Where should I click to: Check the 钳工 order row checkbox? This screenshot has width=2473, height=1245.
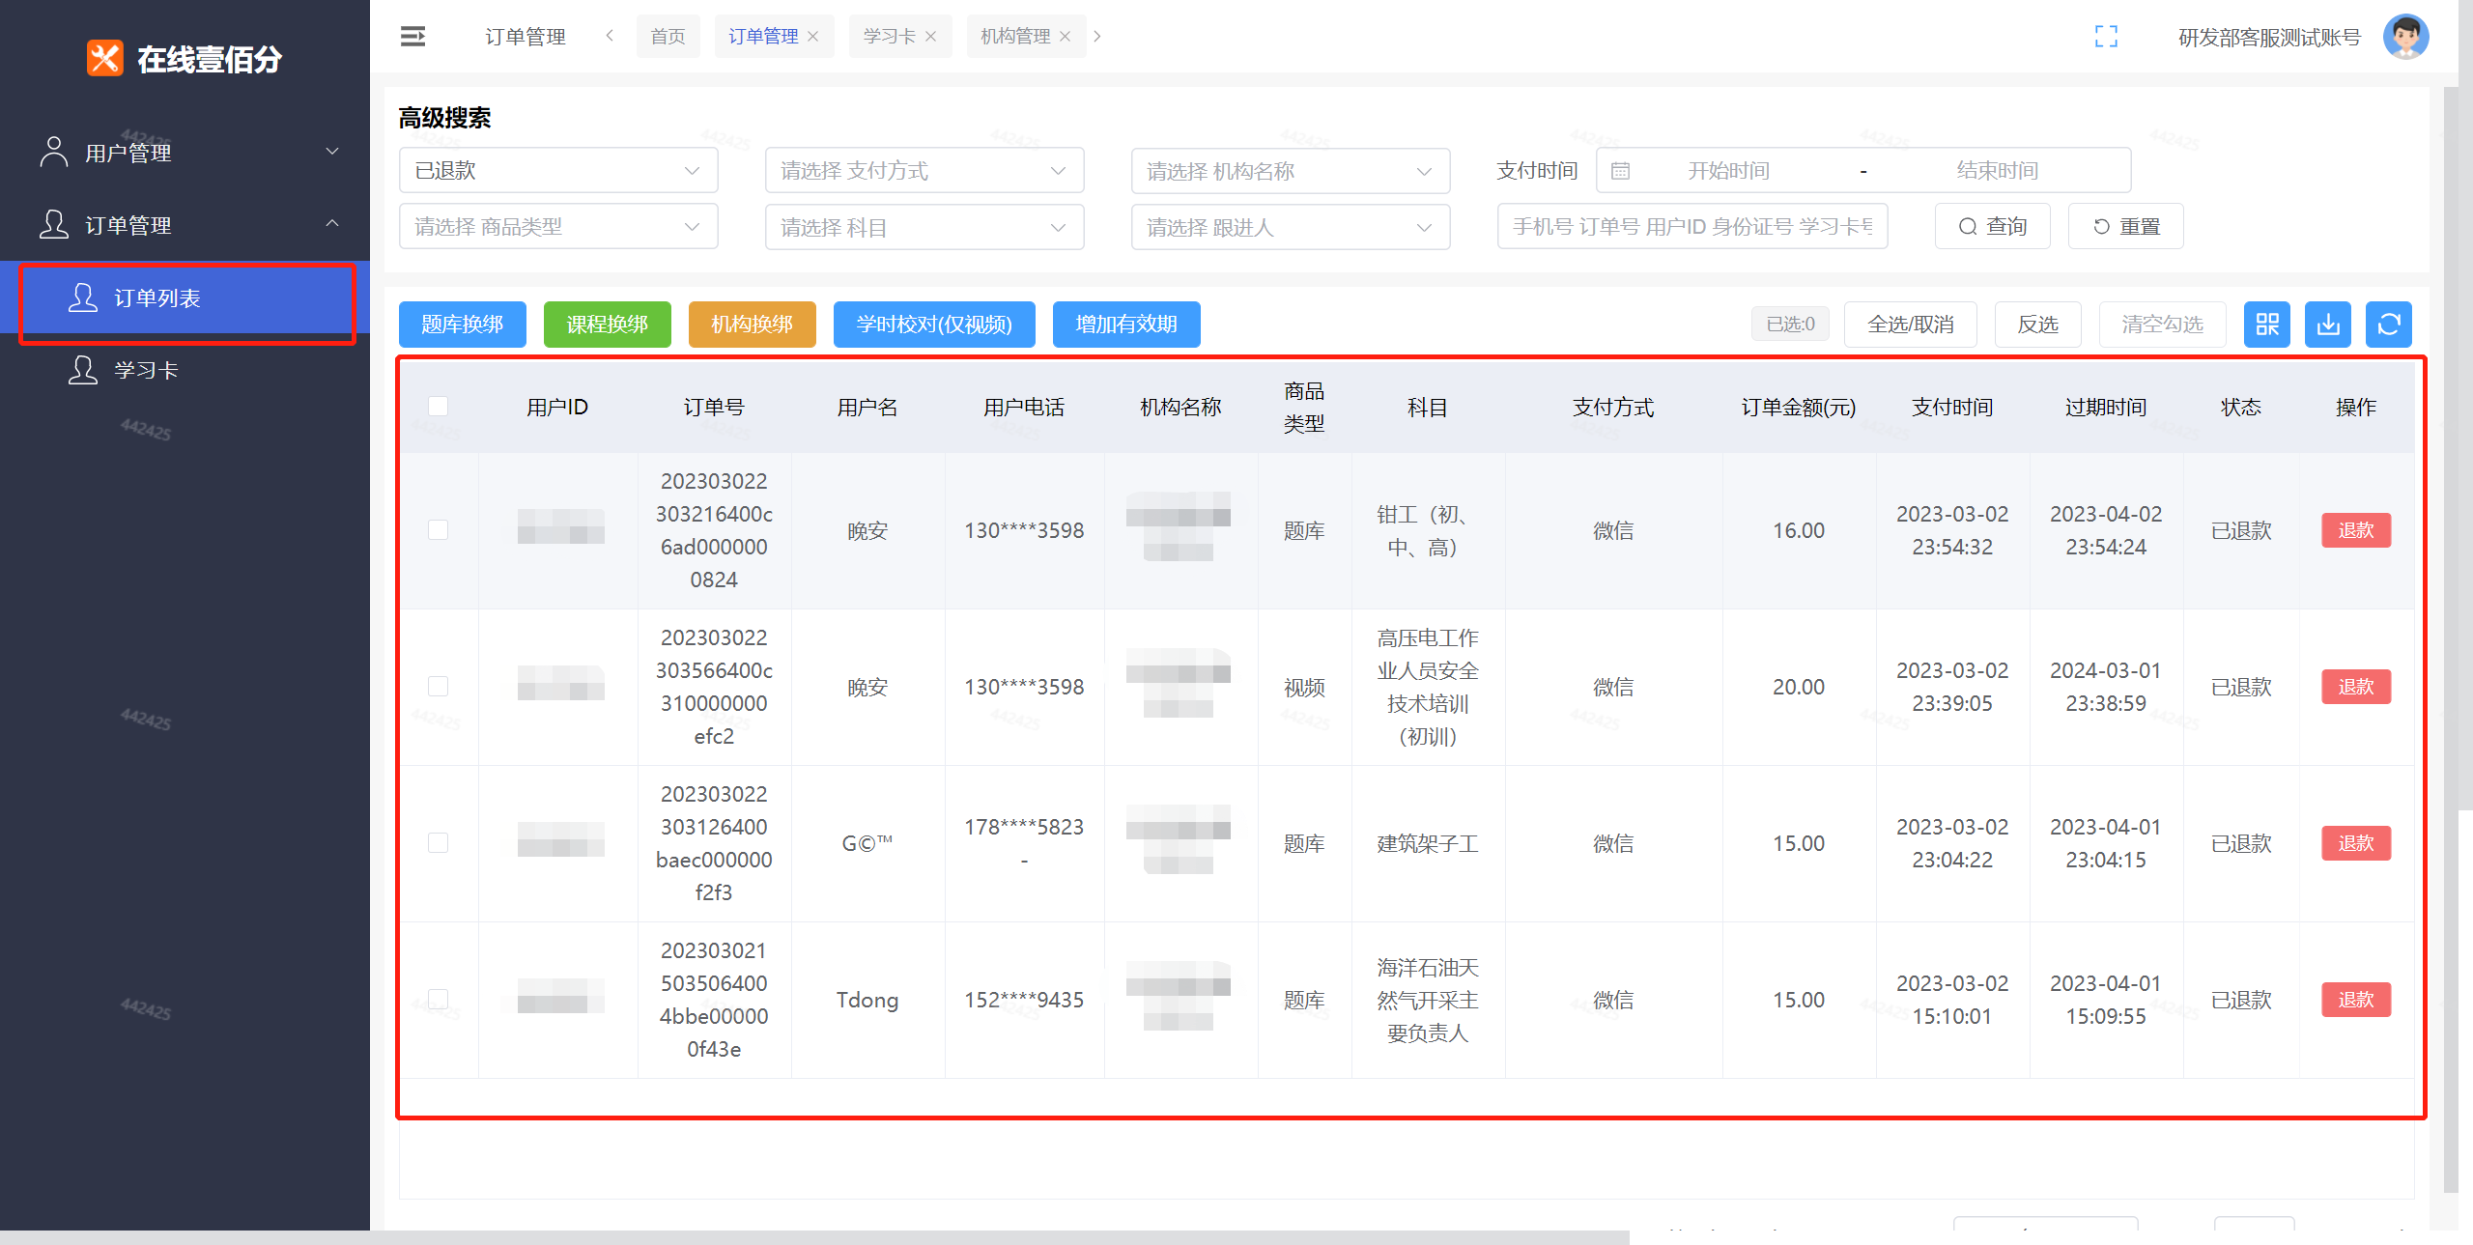pos(438,530)
